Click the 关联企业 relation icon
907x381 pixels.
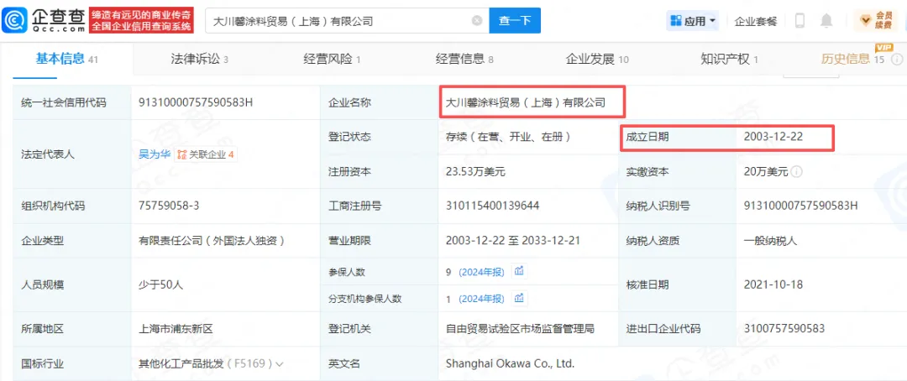[x=181, y=154]
